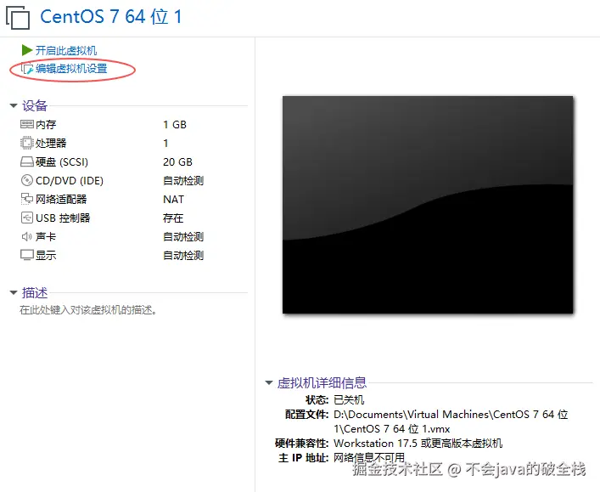Click the 配置文件 label

[x=307, y=415]
